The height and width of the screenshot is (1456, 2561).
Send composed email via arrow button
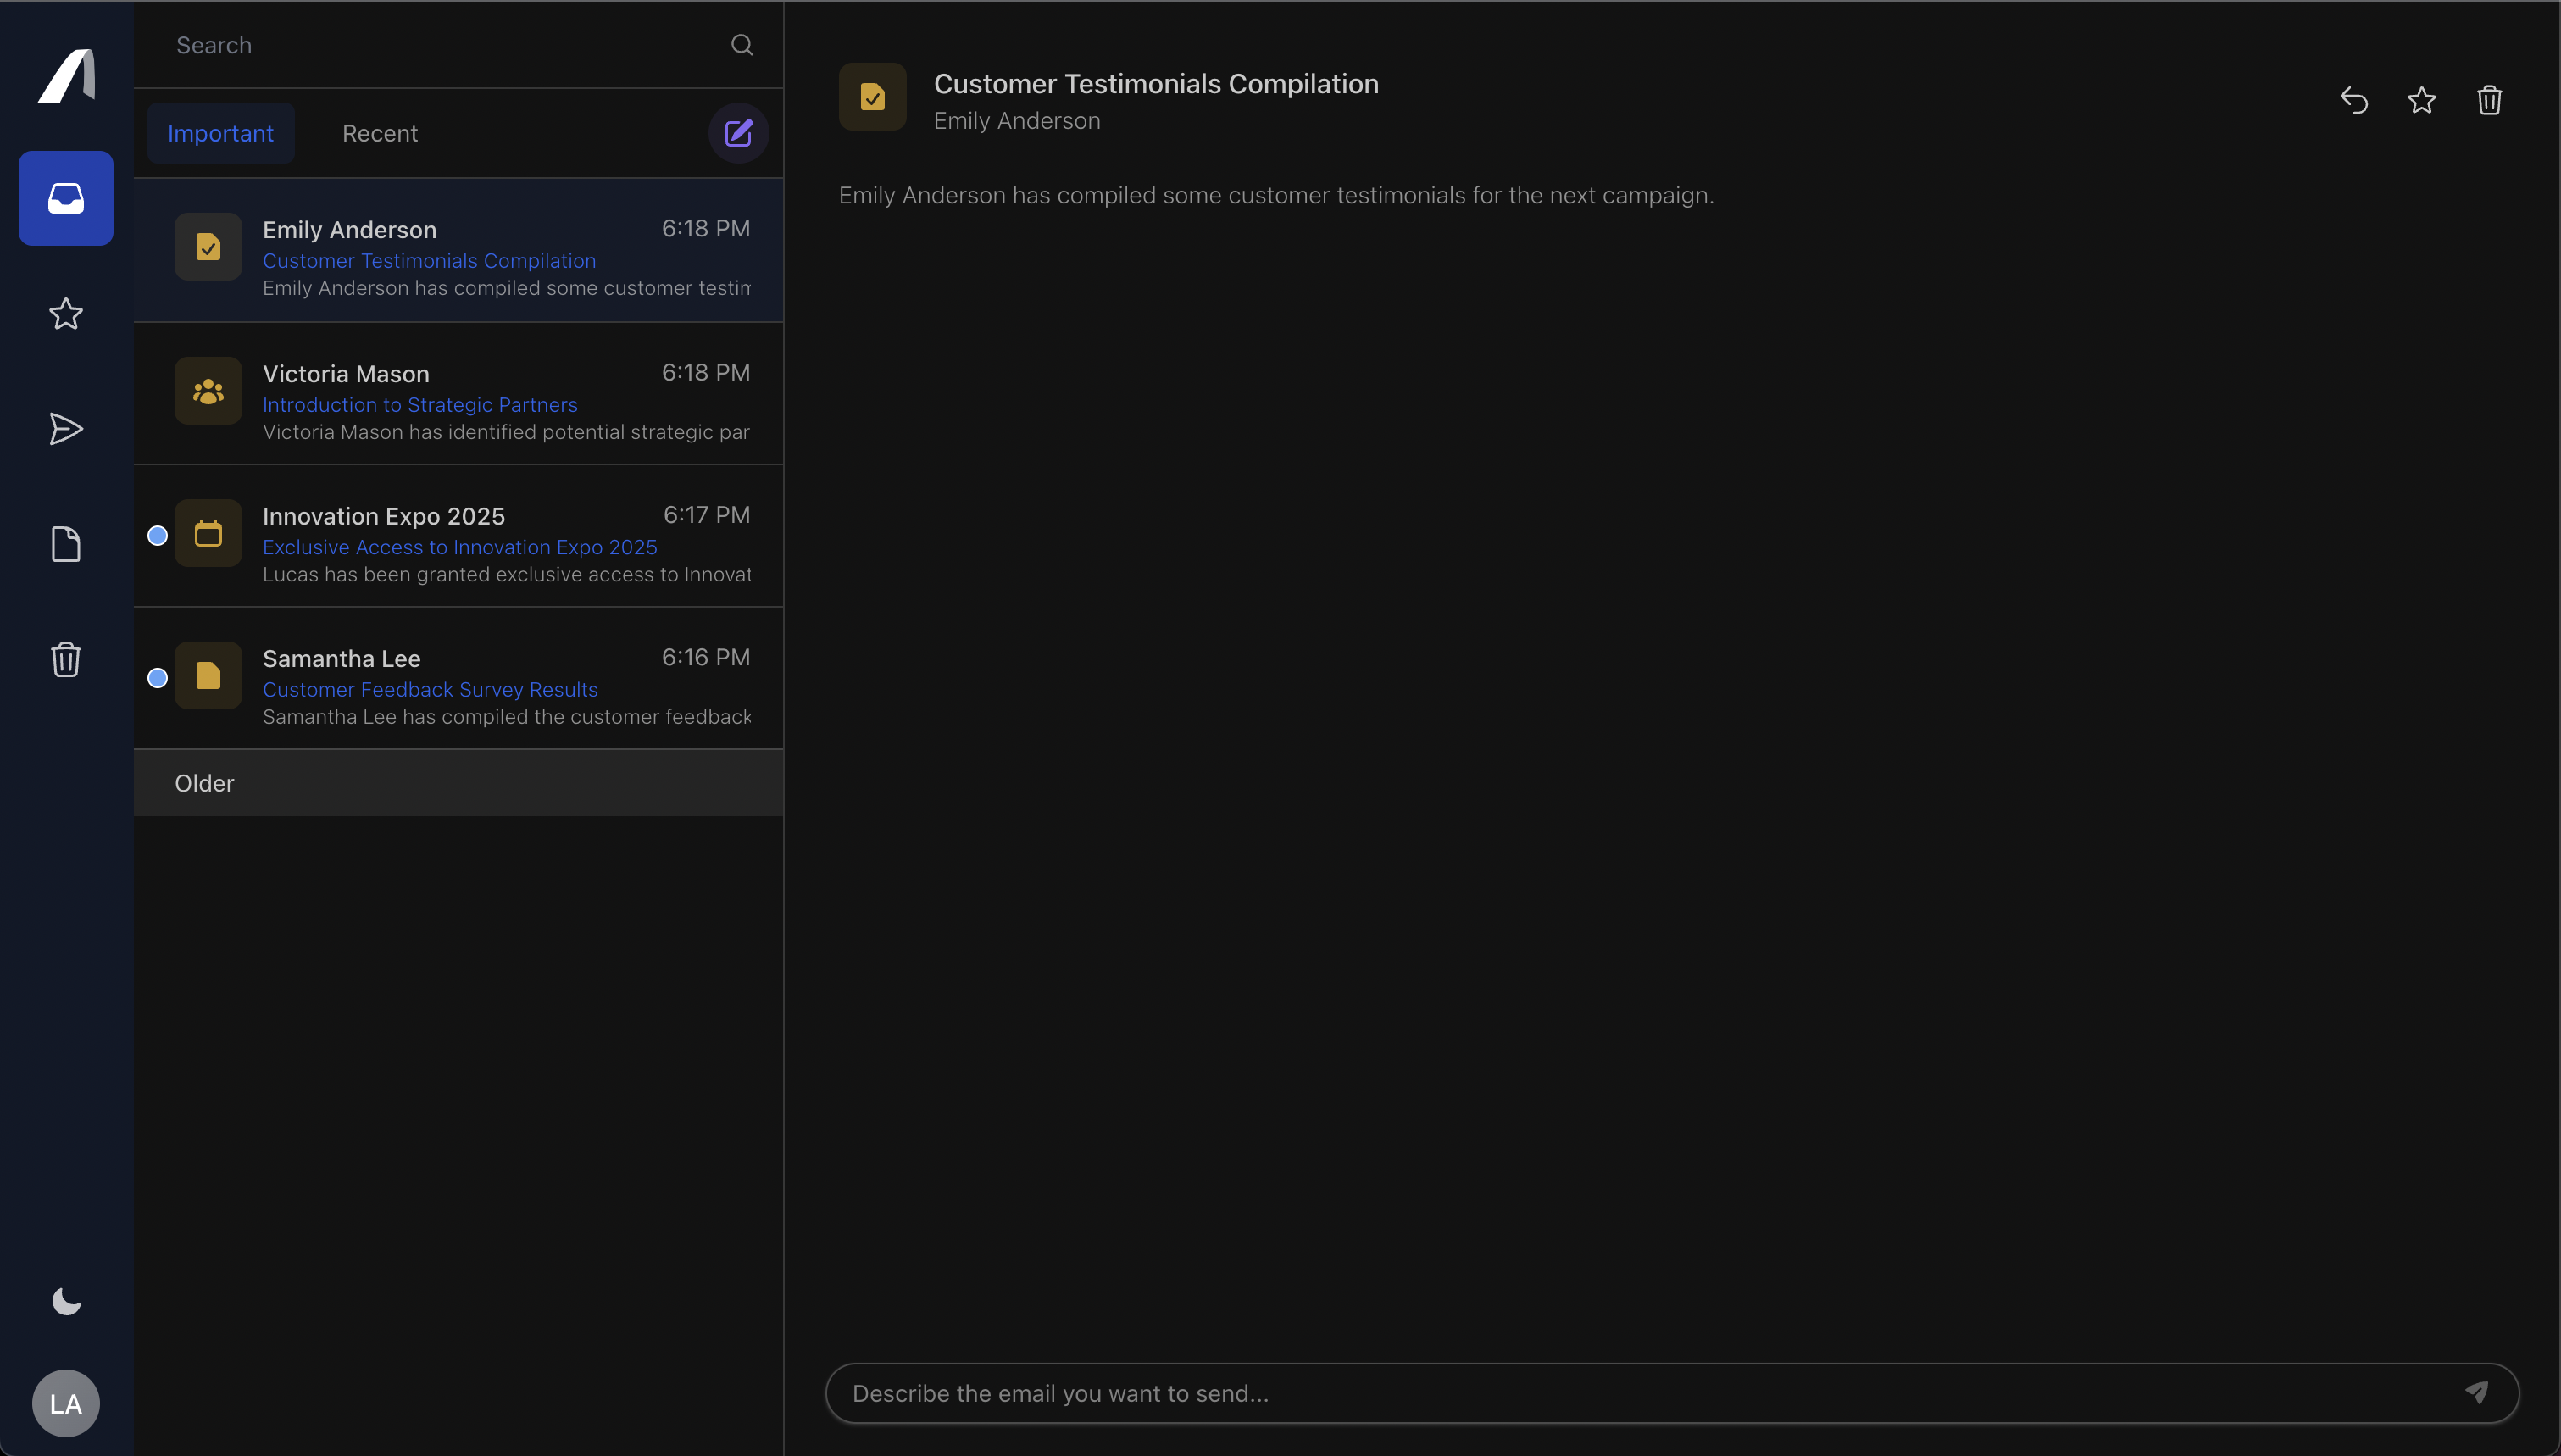click(x=2476, y=1392)
